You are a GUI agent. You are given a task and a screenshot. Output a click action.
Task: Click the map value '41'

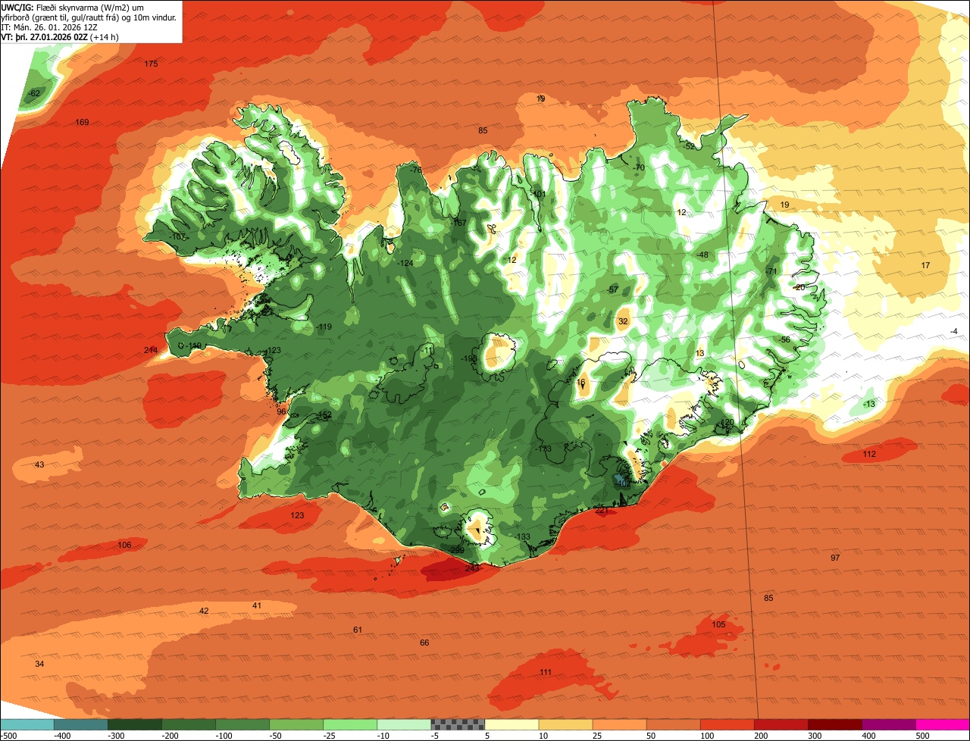[257, 605]
